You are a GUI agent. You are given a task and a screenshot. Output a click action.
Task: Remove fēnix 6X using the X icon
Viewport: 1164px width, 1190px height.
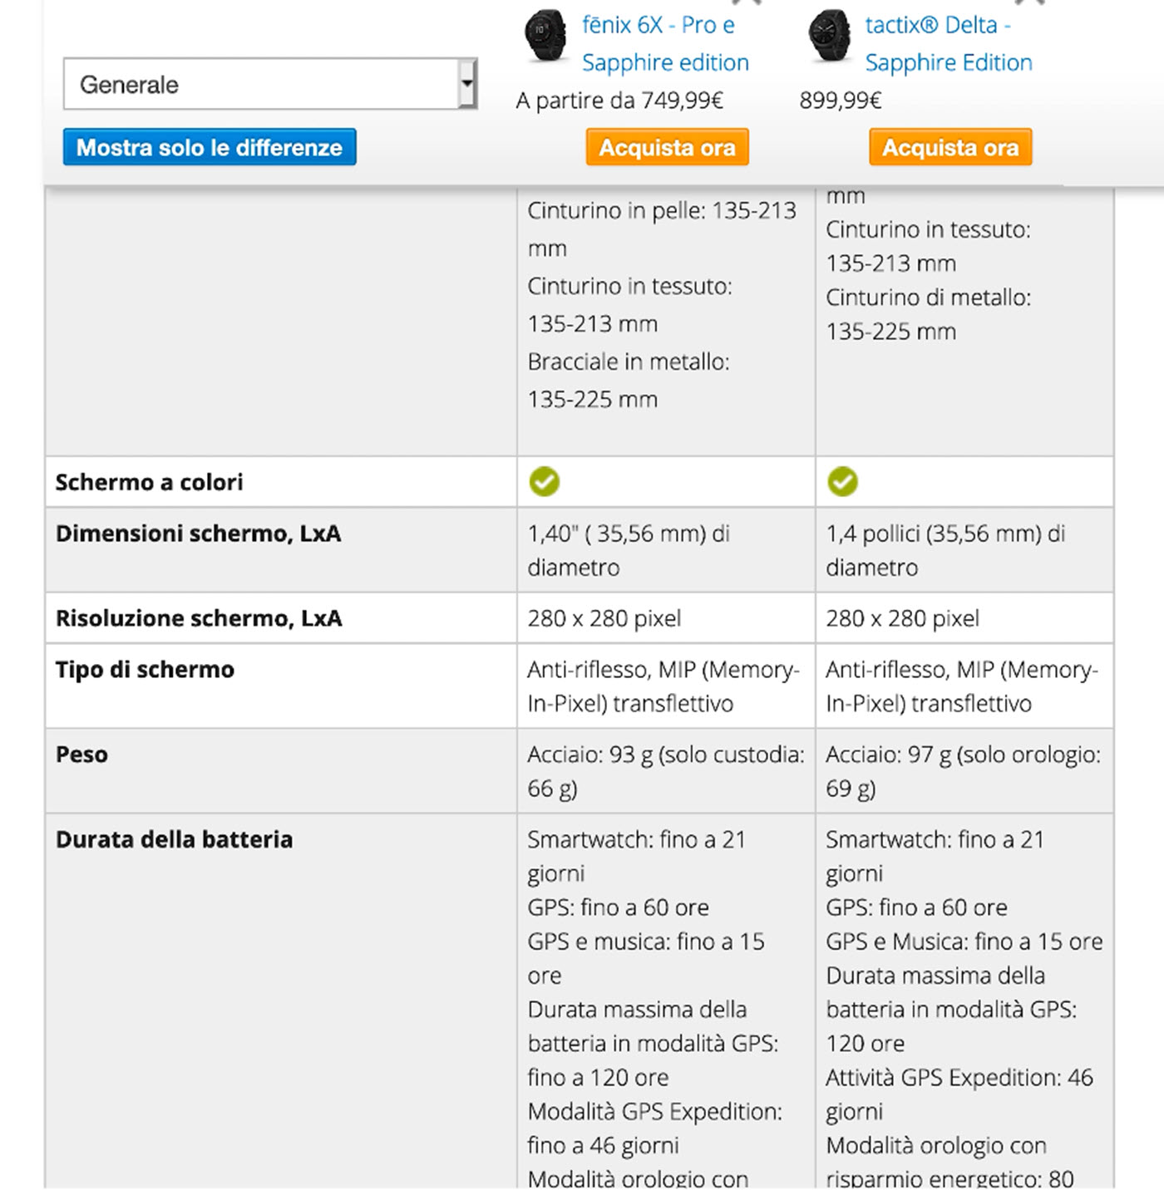[x=746, y=2]
